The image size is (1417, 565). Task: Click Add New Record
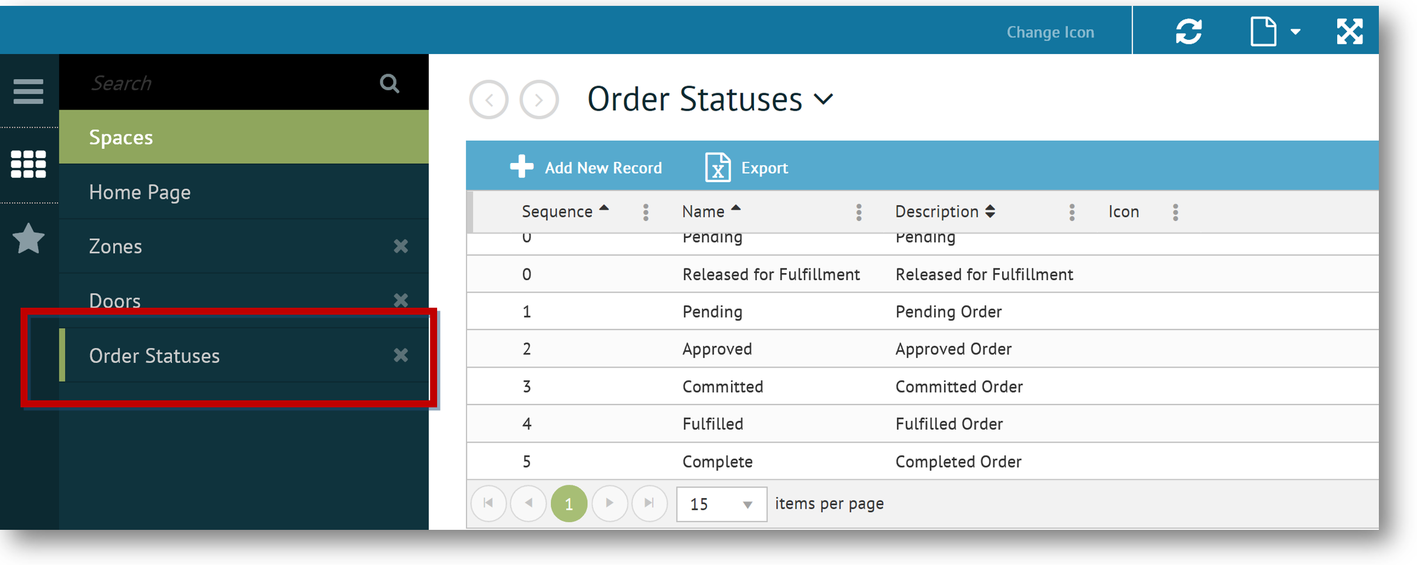pos(586,168)
